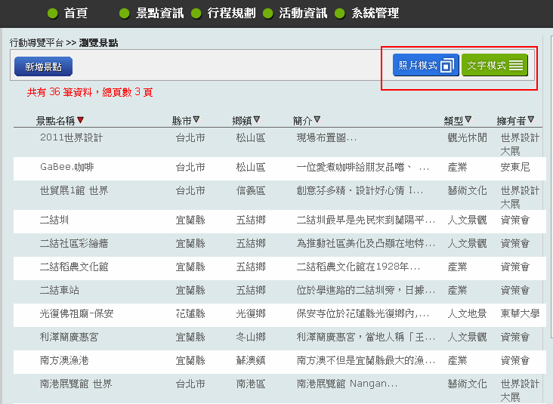Click the 南港展覽館 Nangan description cell

click(347, 384)
